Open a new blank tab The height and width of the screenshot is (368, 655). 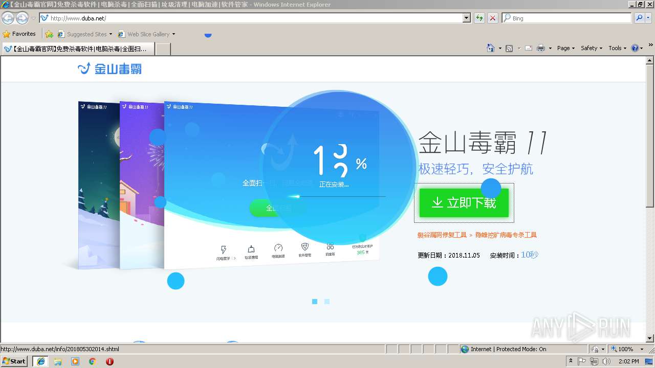tap(163, 49)
